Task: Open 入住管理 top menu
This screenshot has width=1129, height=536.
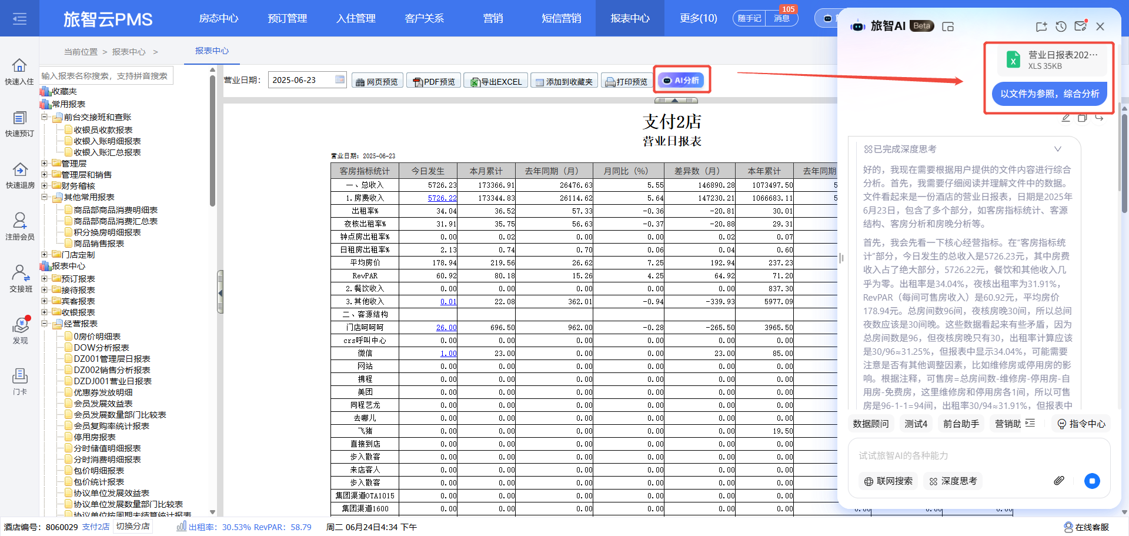Action: (x=356, y=18)
